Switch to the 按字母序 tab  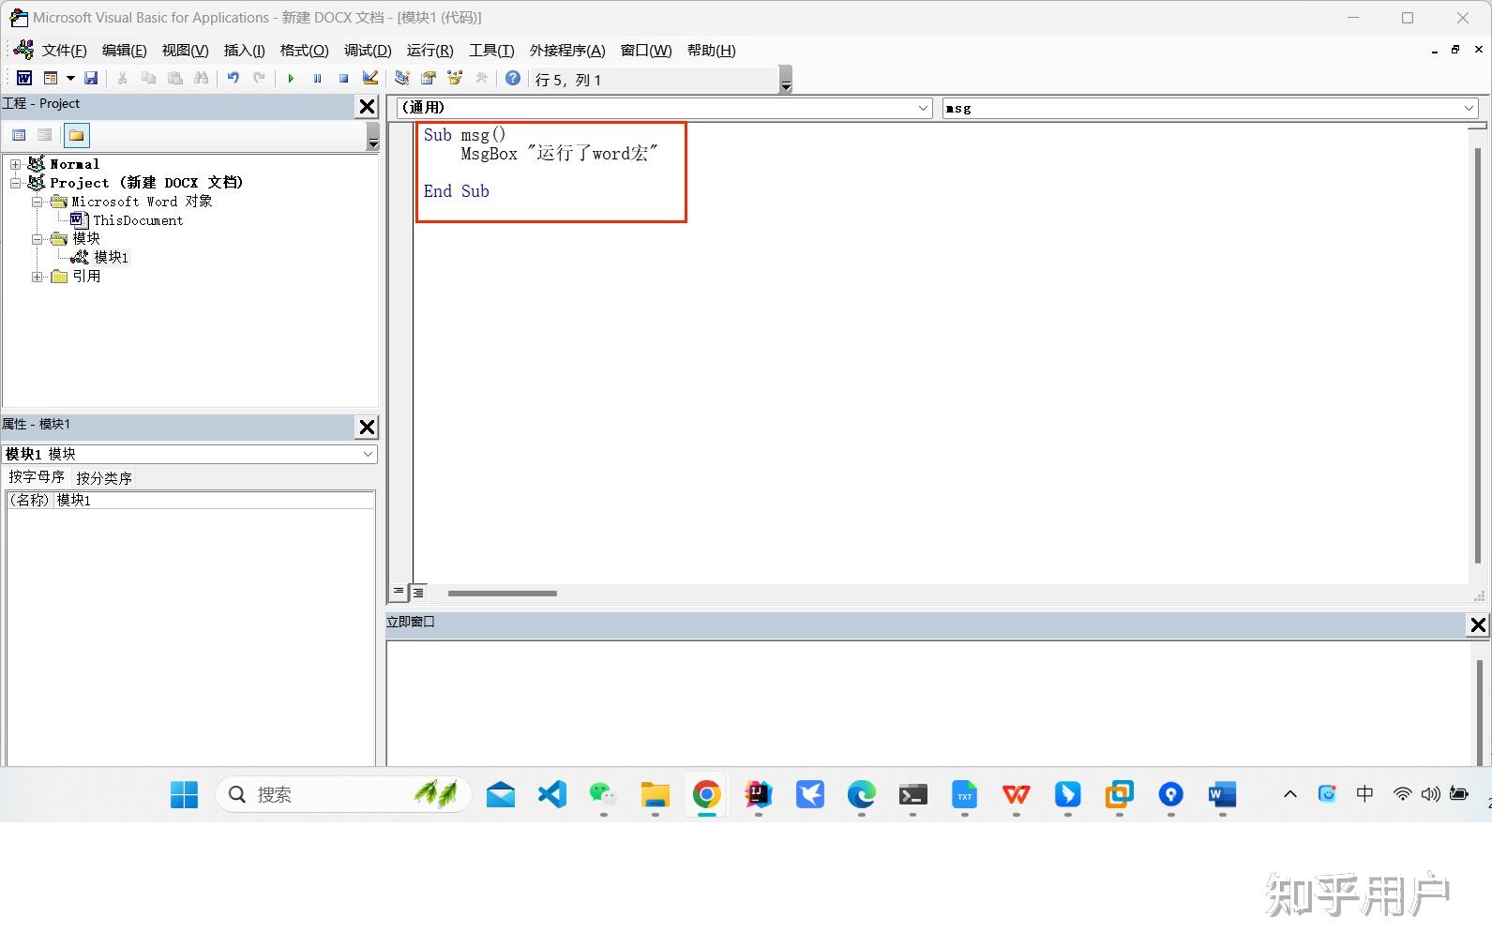point(37,477)
